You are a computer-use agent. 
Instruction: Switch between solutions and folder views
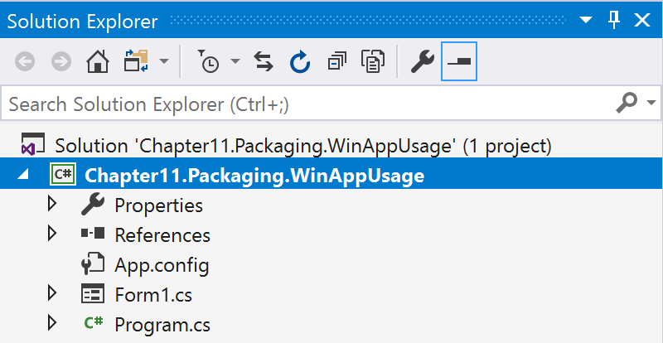click(136, 62)
